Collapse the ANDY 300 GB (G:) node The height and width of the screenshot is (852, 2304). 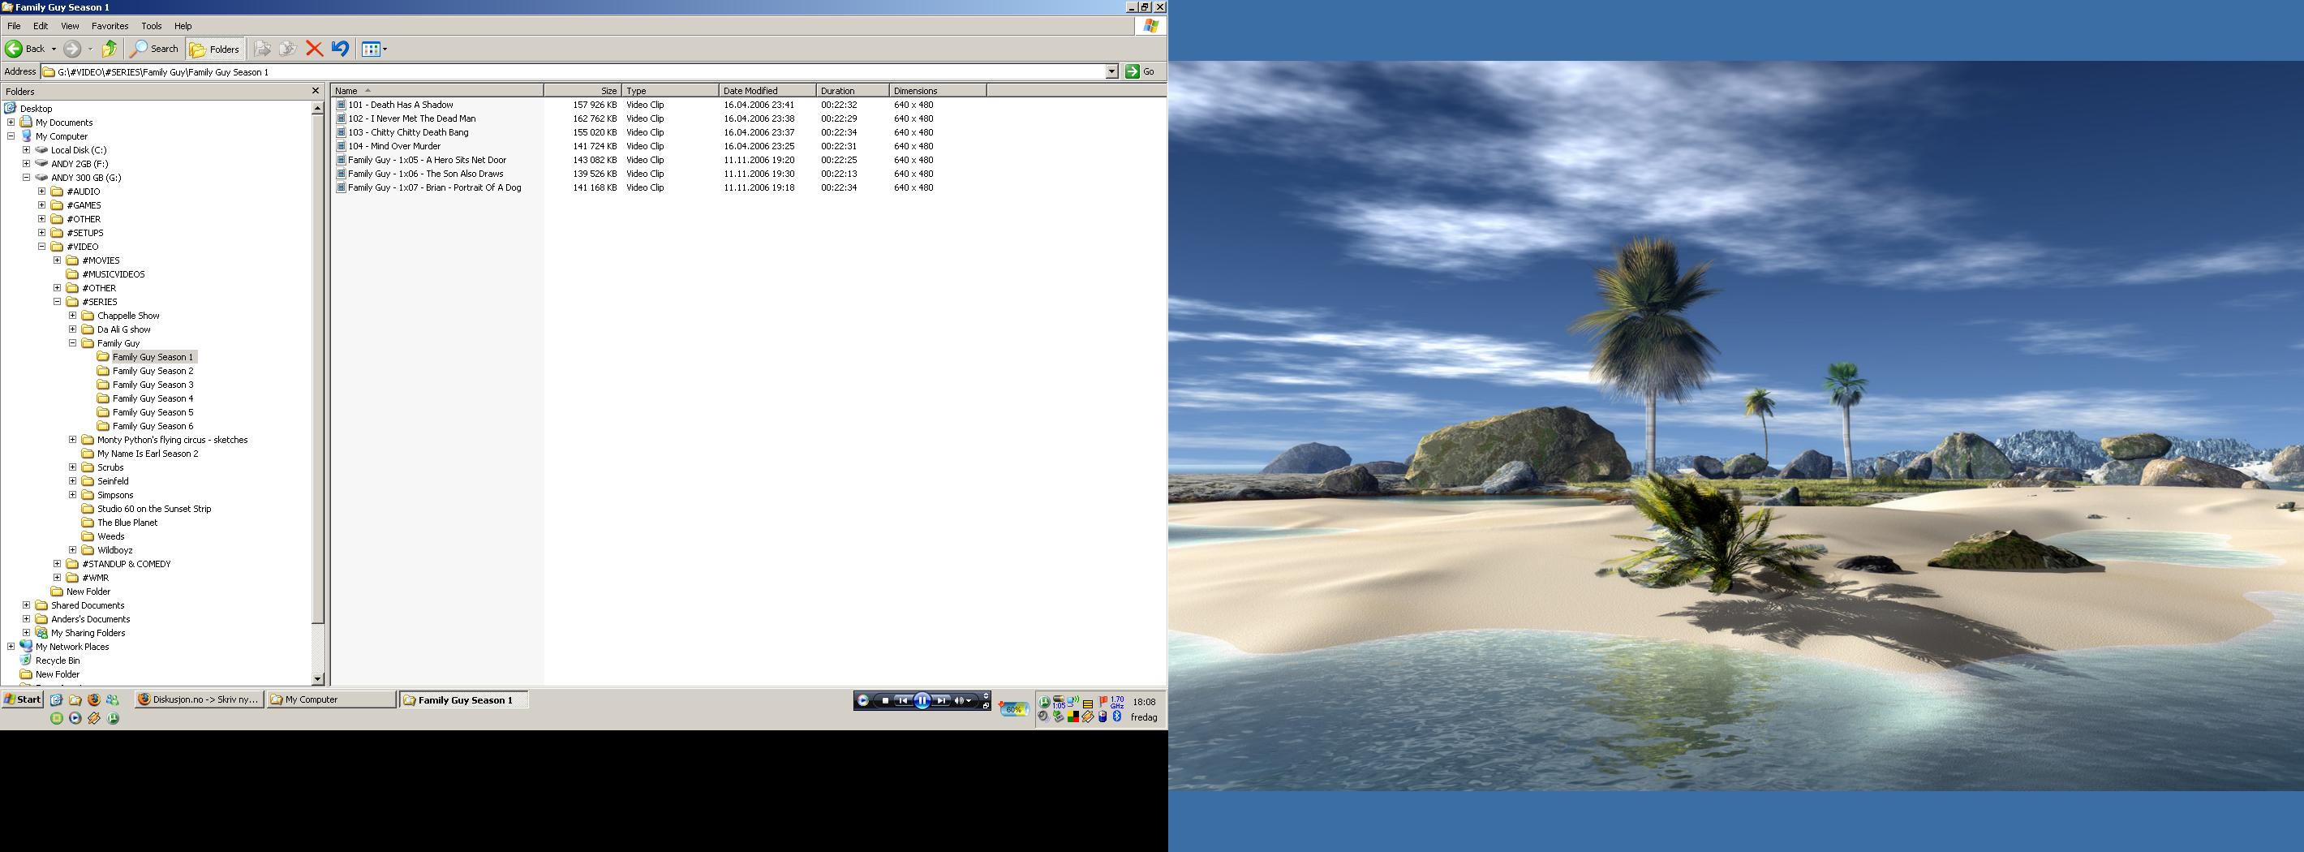[26, 177]
